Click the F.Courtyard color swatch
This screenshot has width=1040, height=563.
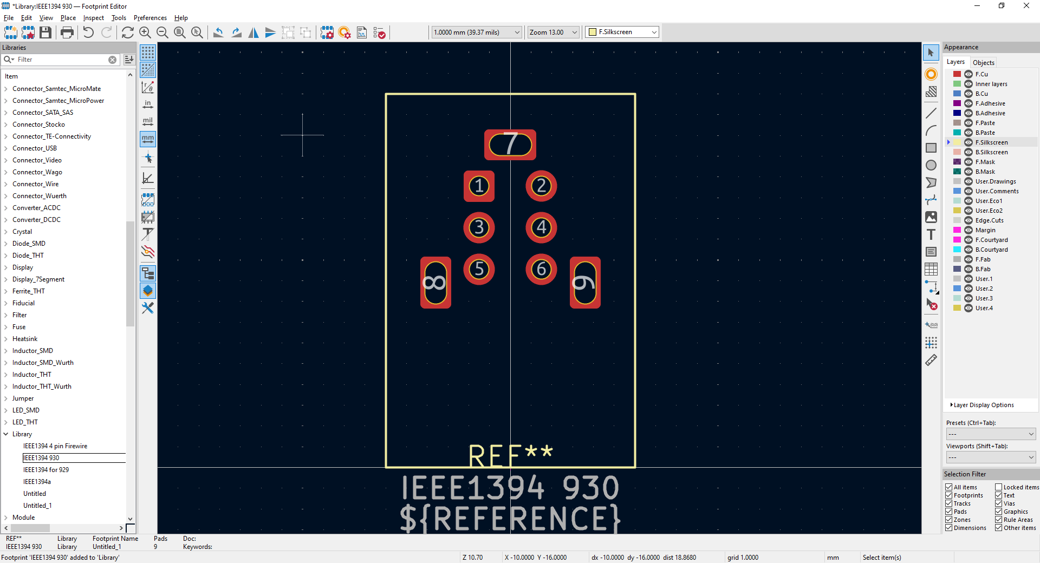(x=957, y=240)
